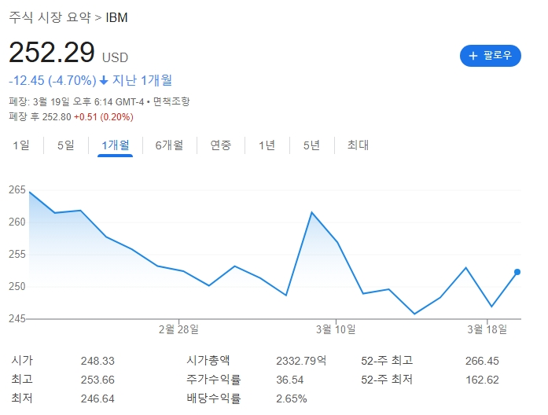Click the 팔로우 follow button
The width and height of the screenshot is (548, 415).
coord(491,56)
